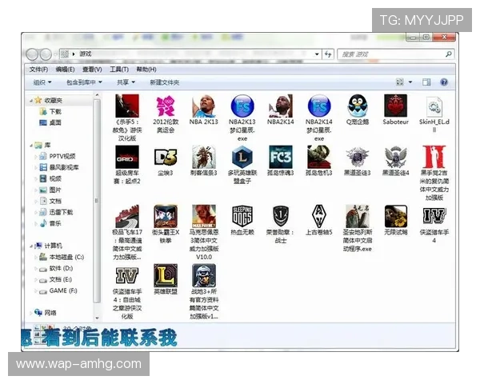480x384 pixels.
Task: Collapse the 计算机 tree node
Action: [x=31, y=246]
